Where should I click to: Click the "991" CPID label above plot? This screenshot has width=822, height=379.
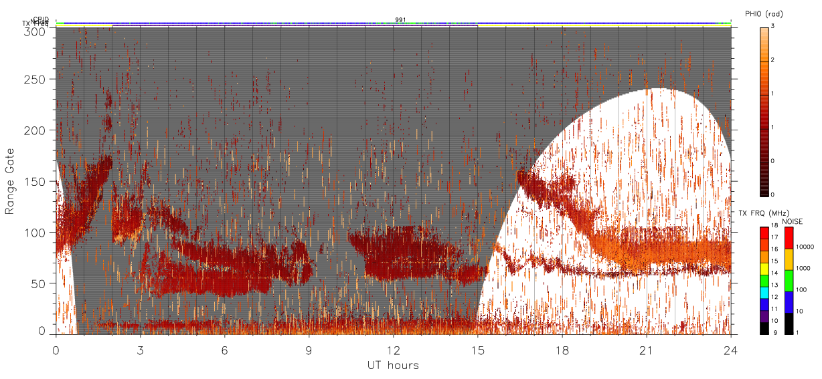point(400,19)
